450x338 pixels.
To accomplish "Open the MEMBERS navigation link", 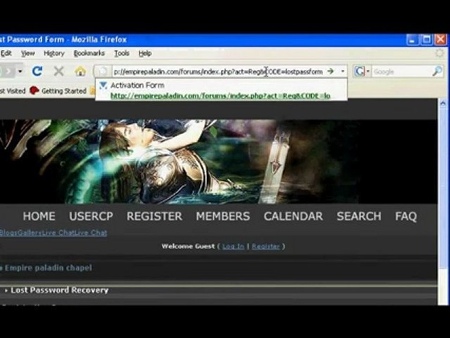I will pos(223,216).
